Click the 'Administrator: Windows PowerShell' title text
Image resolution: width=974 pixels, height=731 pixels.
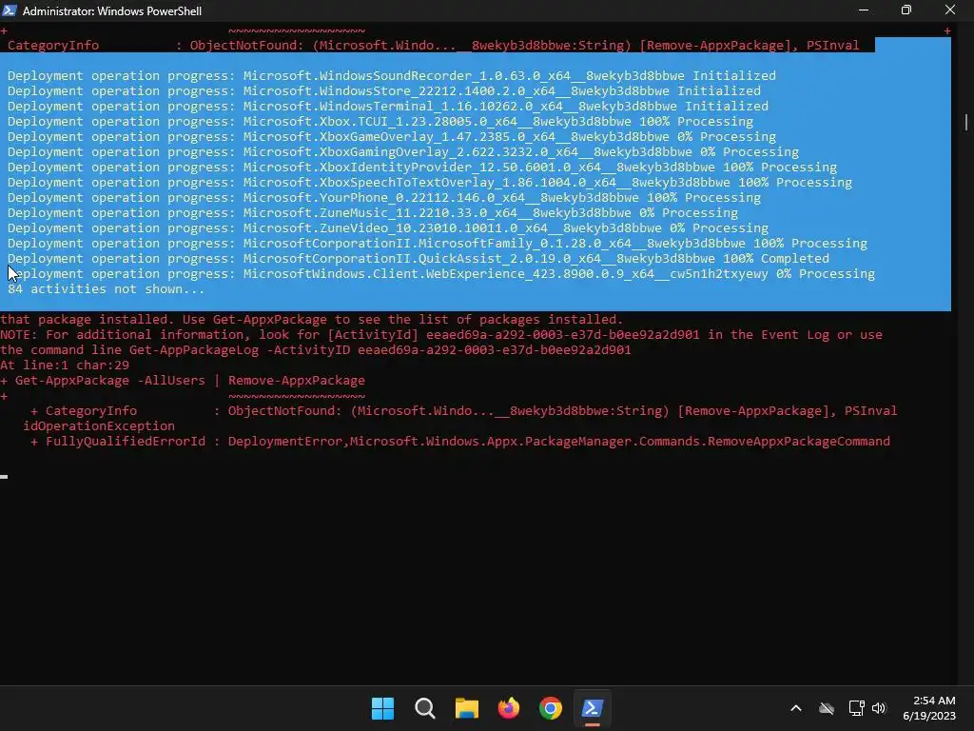tap(112, 10)
